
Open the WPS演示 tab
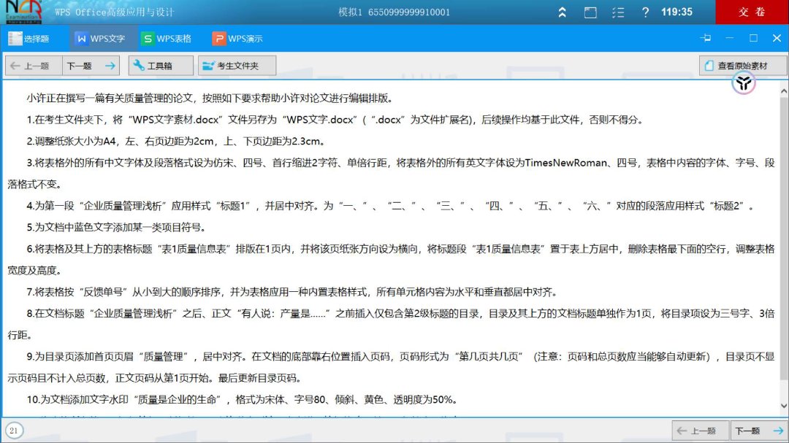pyautogui.click(x=237, y=39)
